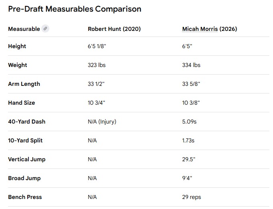Open the Micah Morris (2026) link

click(x=209, y=29)
